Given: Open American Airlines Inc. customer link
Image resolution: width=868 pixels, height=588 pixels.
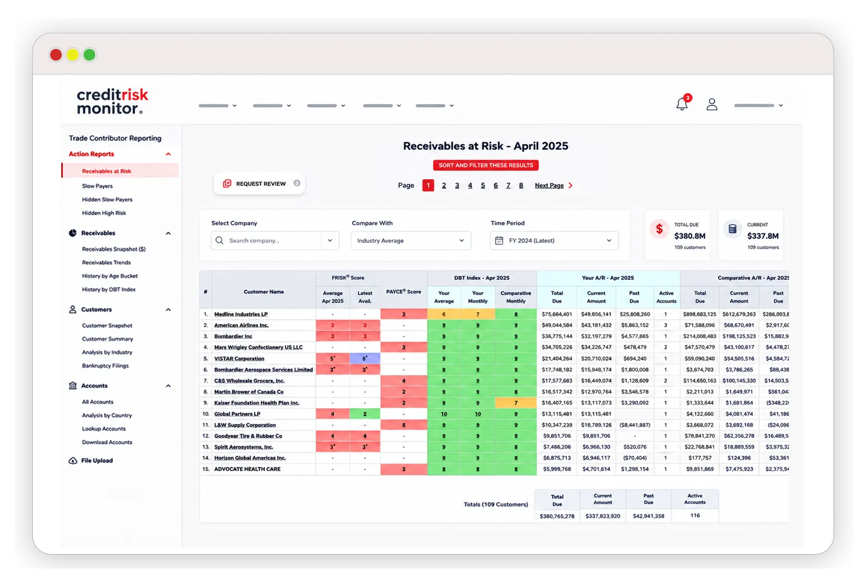Looking at the screenshot, I should tap(241, 325).
